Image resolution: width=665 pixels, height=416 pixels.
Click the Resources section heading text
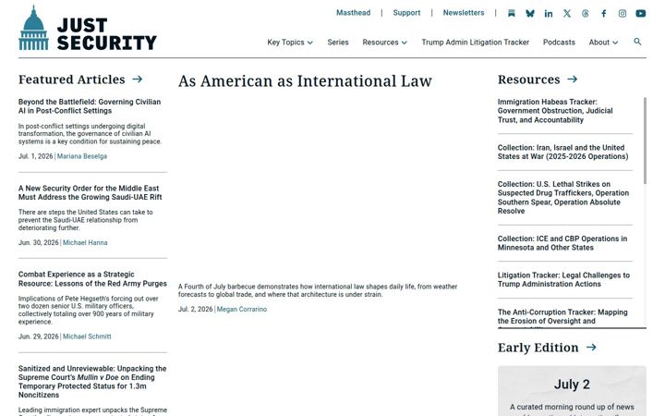pyautogui.click(x=528, y=80)
